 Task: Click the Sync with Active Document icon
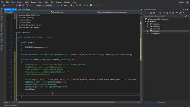pyautogui.click(x=164, y=13)
